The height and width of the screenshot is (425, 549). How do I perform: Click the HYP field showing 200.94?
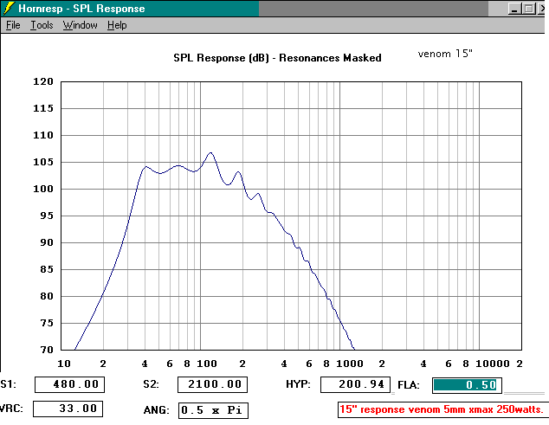coord(355,384)
